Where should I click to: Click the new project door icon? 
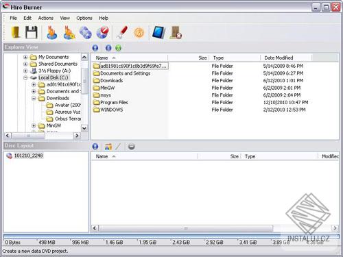click(x=16, y=32)
